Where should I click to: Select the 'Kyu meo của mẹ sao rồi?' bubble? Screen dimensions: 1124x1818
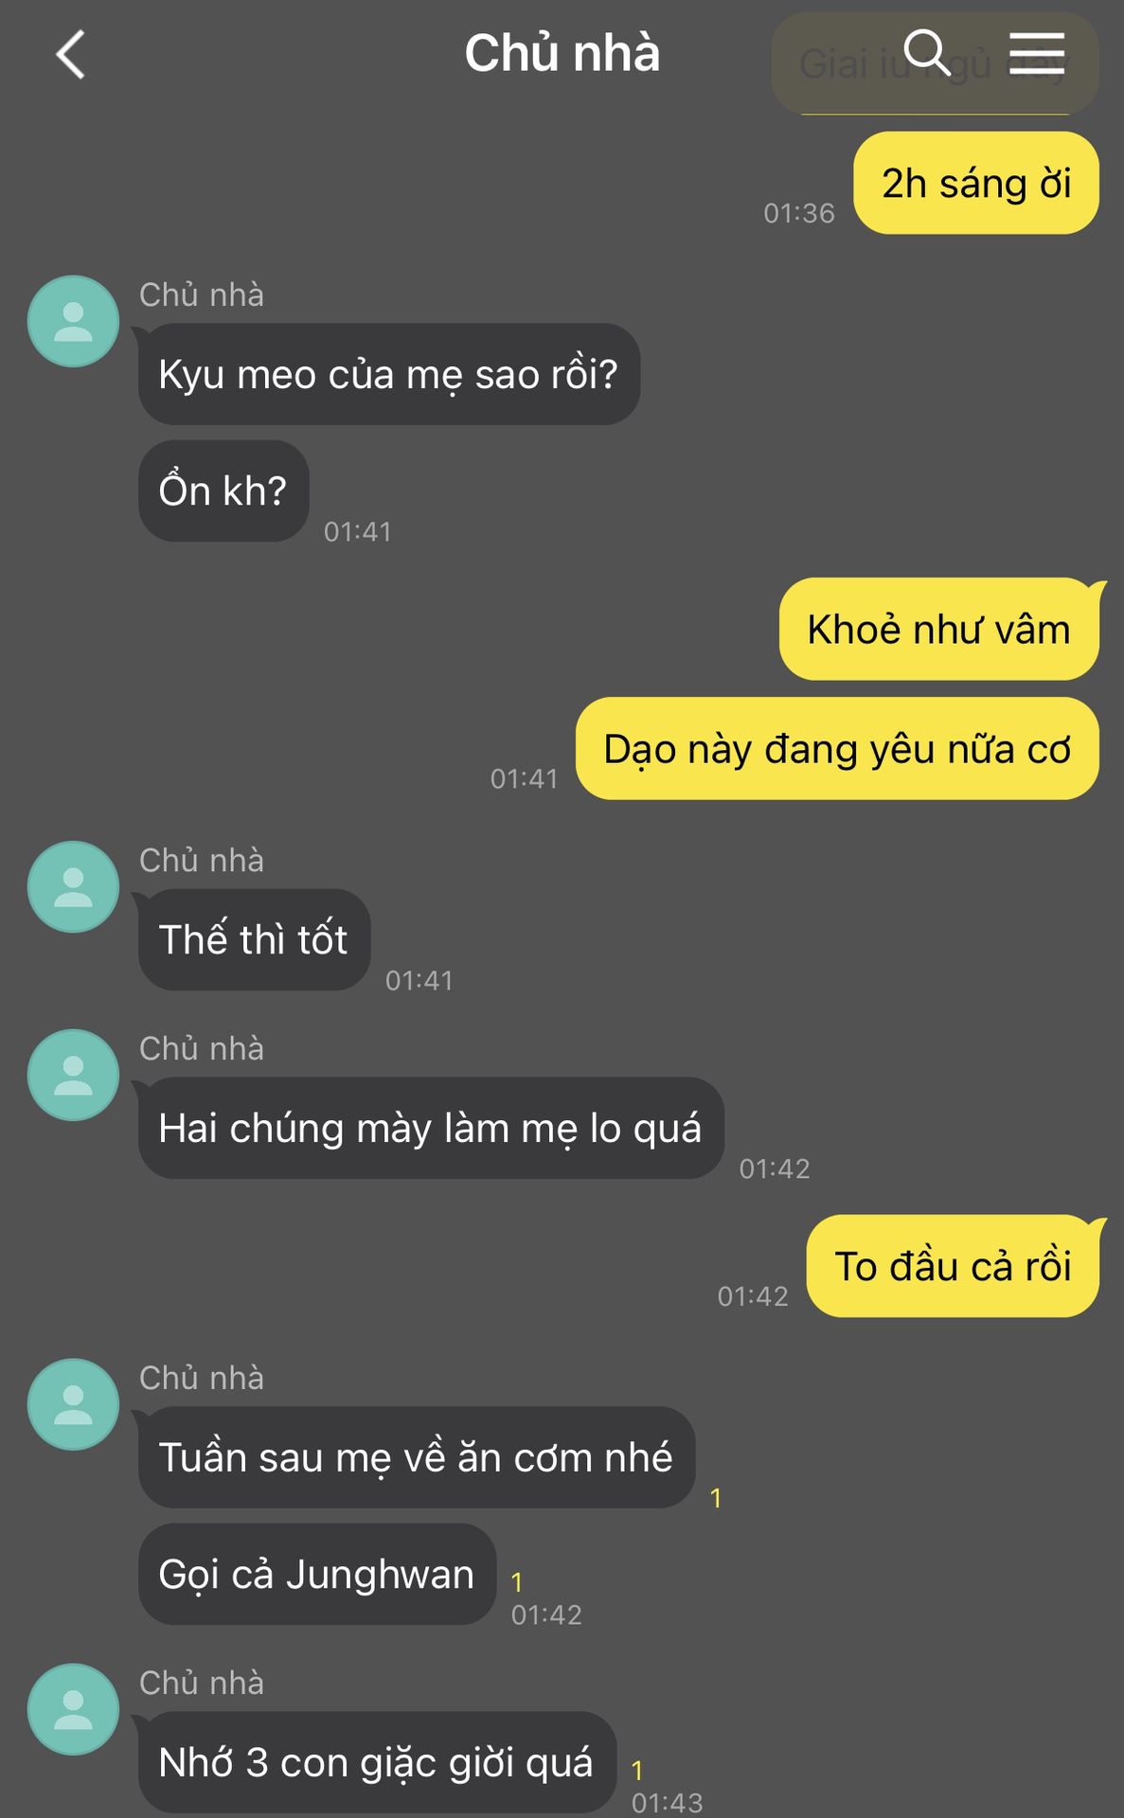pos(388,374)
